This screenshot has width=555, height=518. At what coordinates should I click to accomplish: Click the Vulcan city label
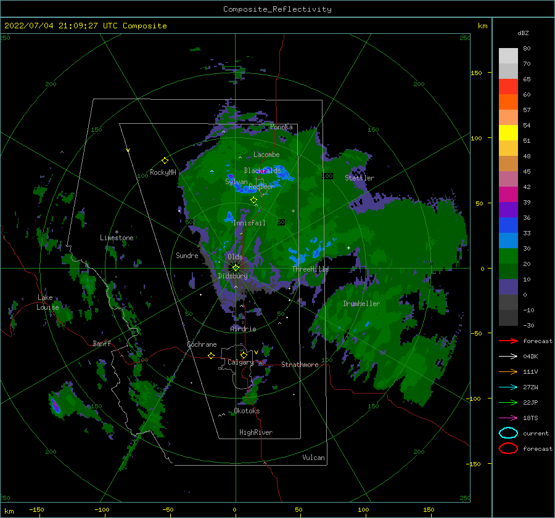(313, 458)
